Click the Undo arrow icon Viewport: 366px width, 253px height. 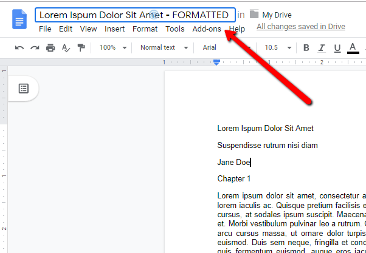pyautogui.click(x=19, y=48)
